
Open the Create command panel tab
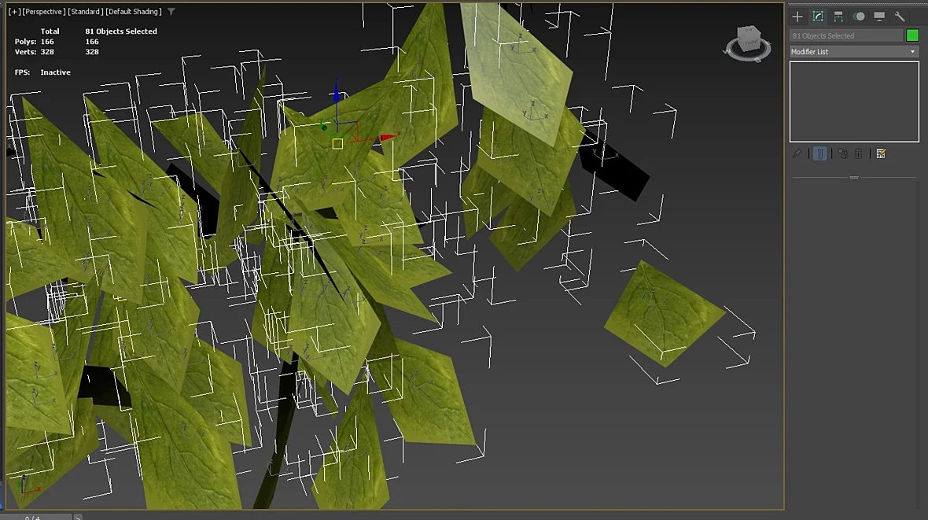(797, 17)
